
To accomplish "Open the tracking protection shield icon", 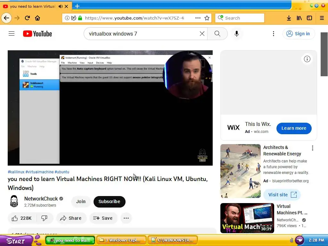I will coord(73,18).
